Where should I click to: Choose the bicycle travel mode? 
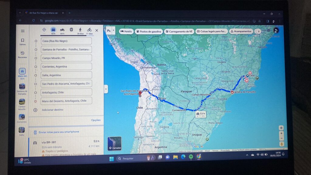(x=89, y=30)
